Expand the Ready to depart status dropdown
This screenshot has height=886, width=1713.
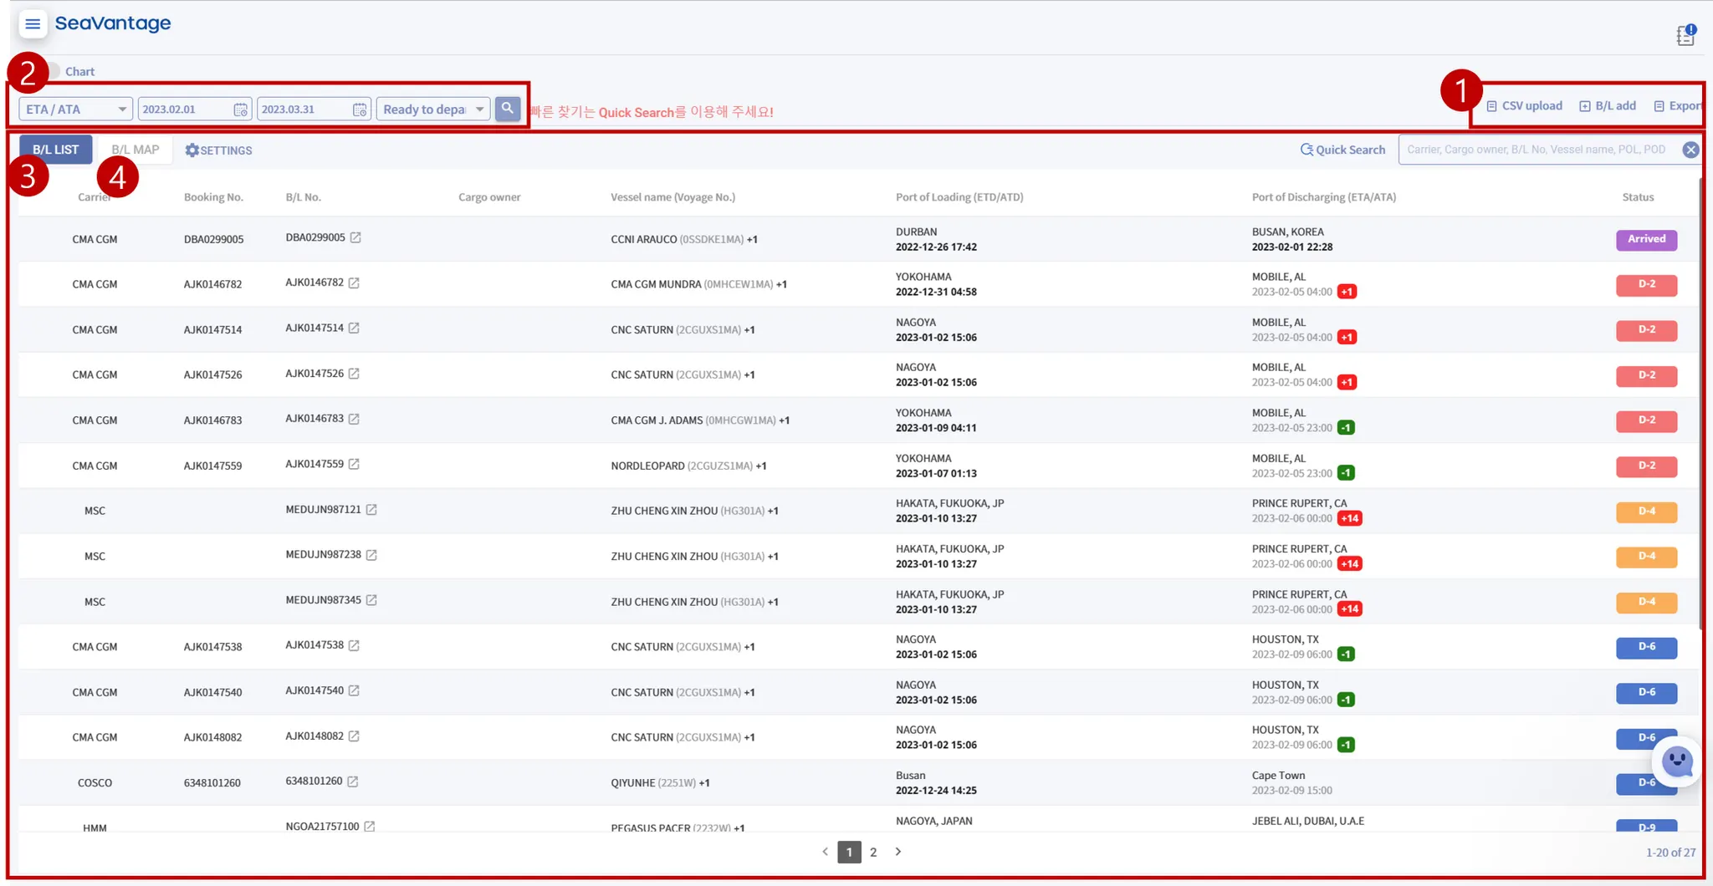[x=433, y=109]
